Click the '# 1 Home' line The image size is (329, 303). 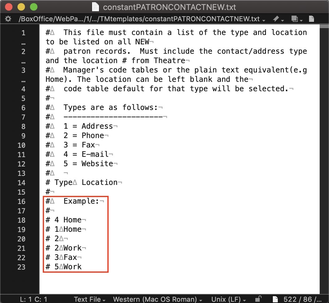[64, 229]
